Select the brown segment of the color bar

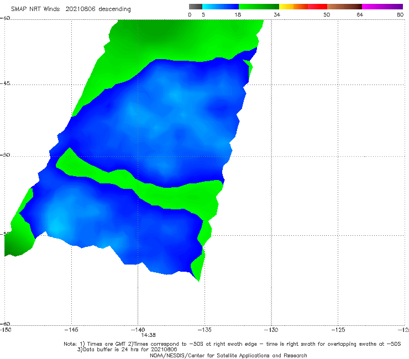[344, 7]
